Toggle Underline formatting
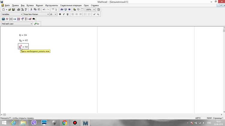 [67, 14]
